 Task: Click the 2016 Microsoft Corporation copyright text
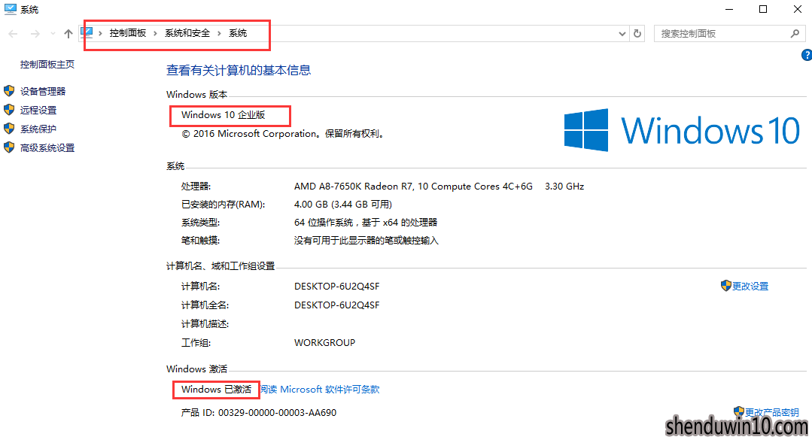point(283,134)
